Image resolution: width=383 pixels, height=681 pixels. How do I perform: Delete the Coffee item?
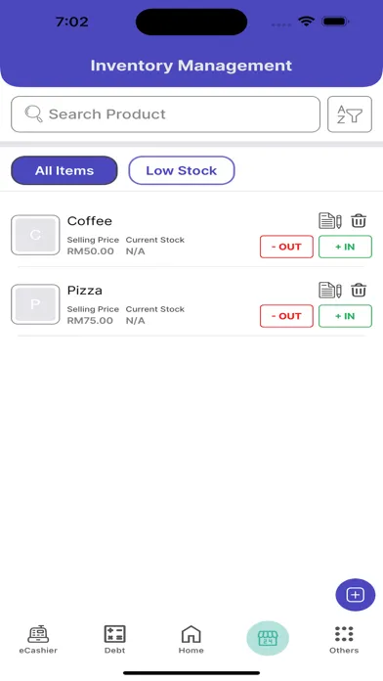(x=359, y=220)
